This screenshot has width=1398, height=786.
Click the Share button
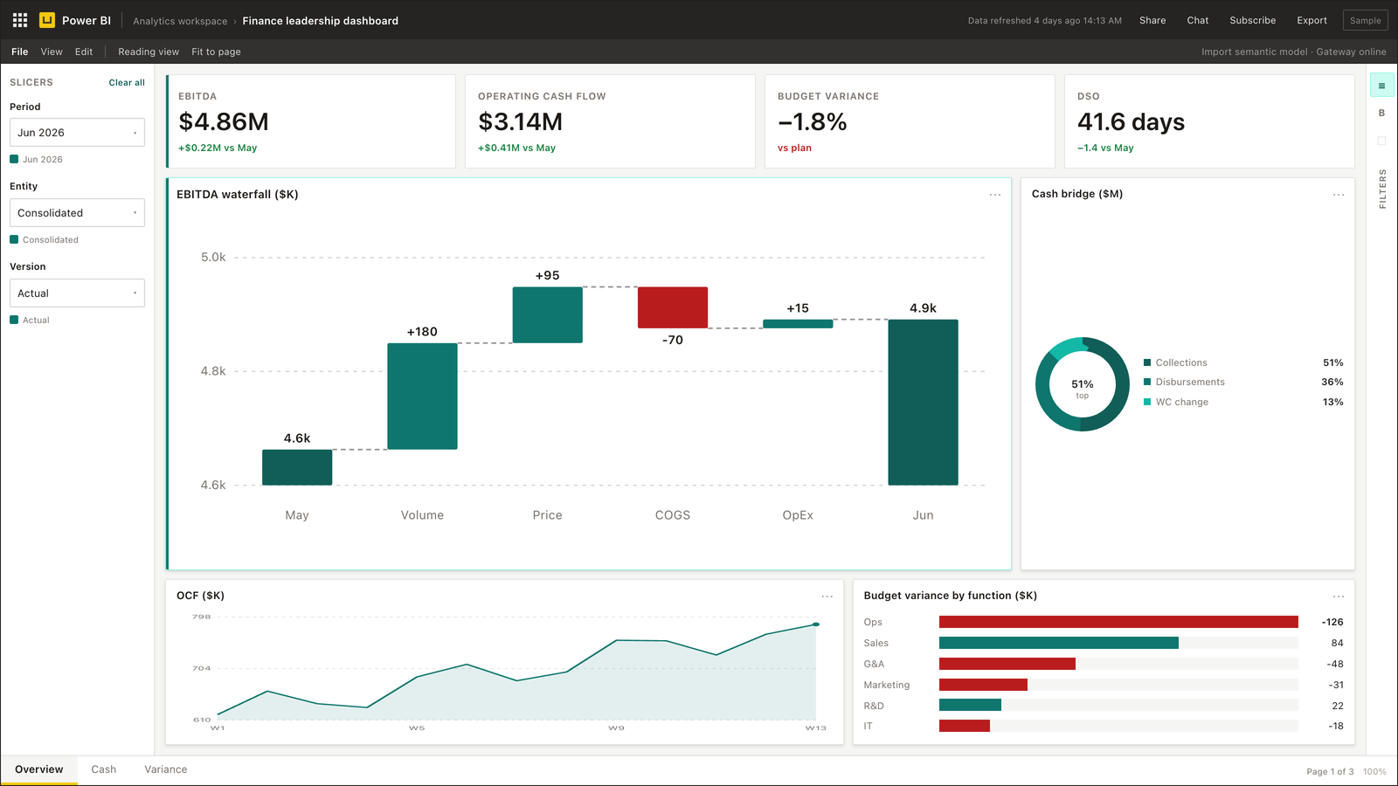1152,20
